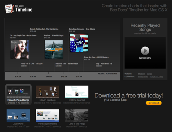Screen dimensions: 172x132
Task: Click the Norah Jones album cover
Action: 20,49
